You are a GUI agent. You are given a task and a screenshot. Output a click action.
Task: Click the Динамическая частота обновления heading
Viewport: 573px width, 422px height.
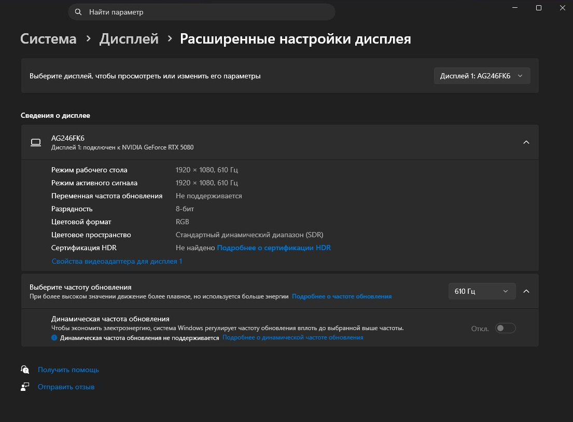[110, 319]
